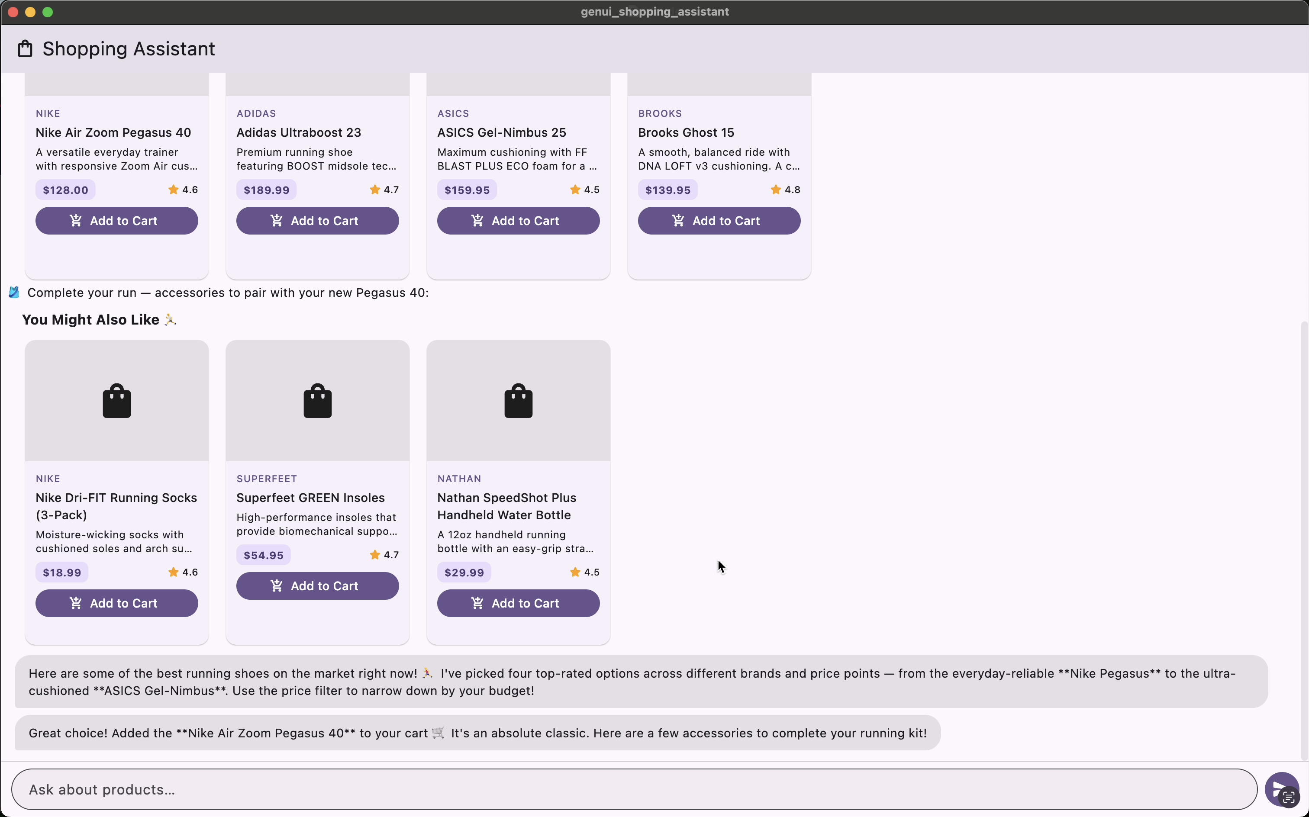Click the 'Great choice! Added the Nike' message
Image resolution: width=1309 pixels, height=817 pixels.
(x=478, y=733)
